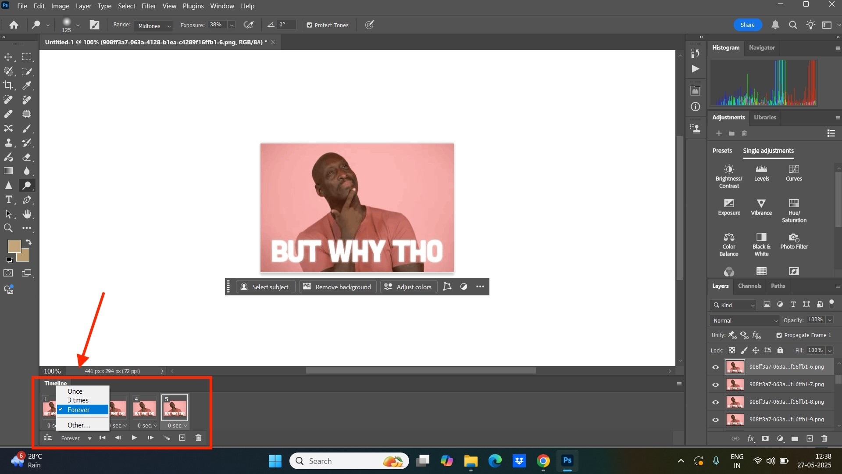Screen dimensions: 842x474
Task: Play the timeline animation
Action: (134, 438)
